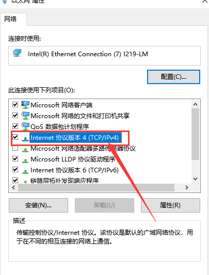
Task: Uncheck the Microsoft 网络客户端 checkbox
Action: coord(15,105)
